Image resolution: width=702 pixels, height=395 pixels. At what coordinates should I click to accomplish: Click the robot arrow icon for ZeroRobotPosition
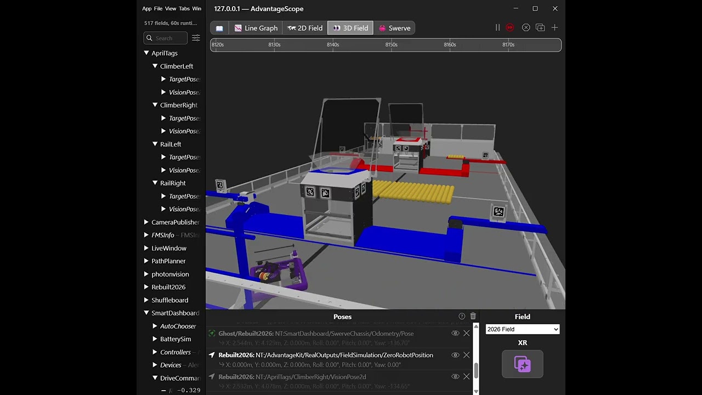tap(212, 355)
